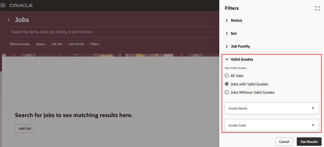Go back using the arrow beside Jobs

point(9,20)
